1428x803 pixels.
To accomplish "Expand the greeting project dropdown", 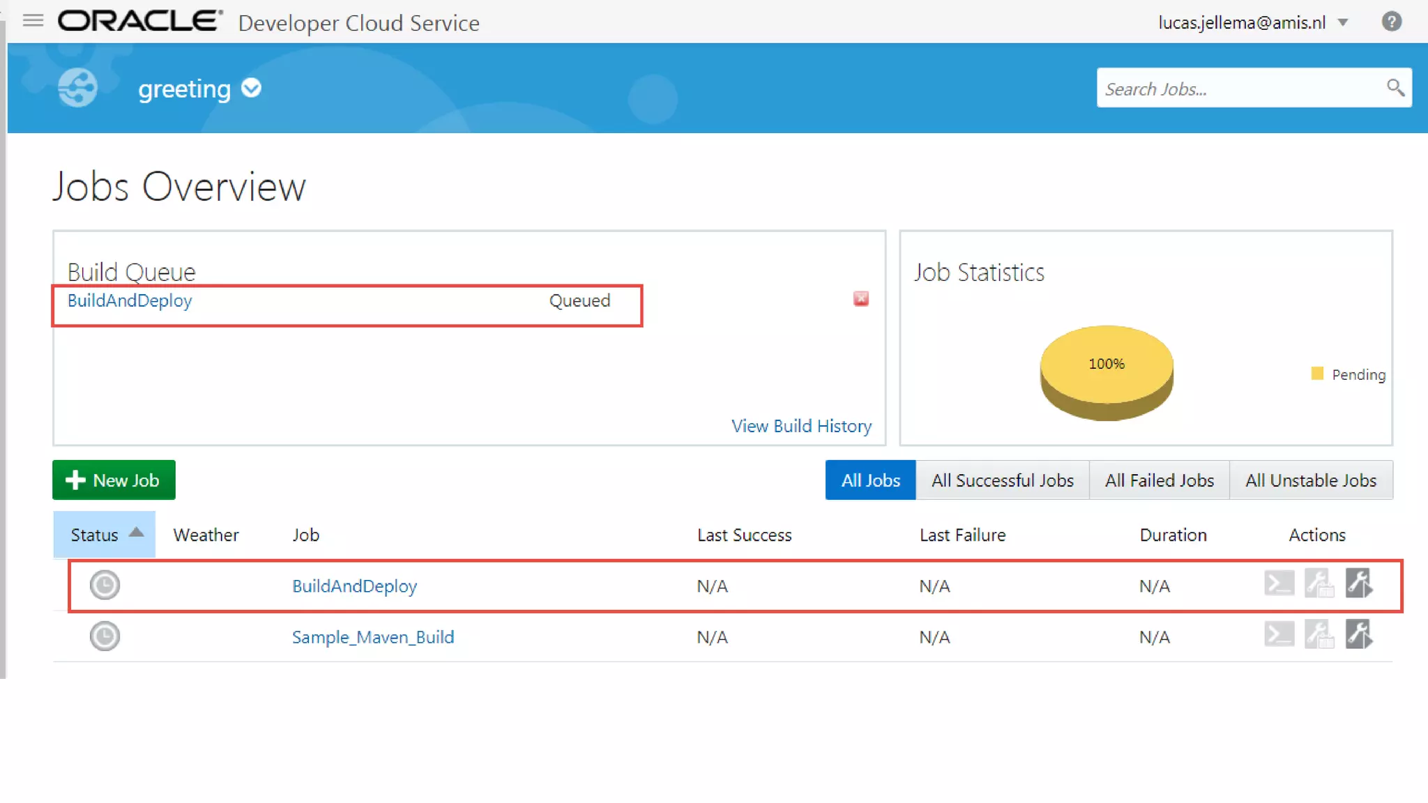I will [251, 89].
